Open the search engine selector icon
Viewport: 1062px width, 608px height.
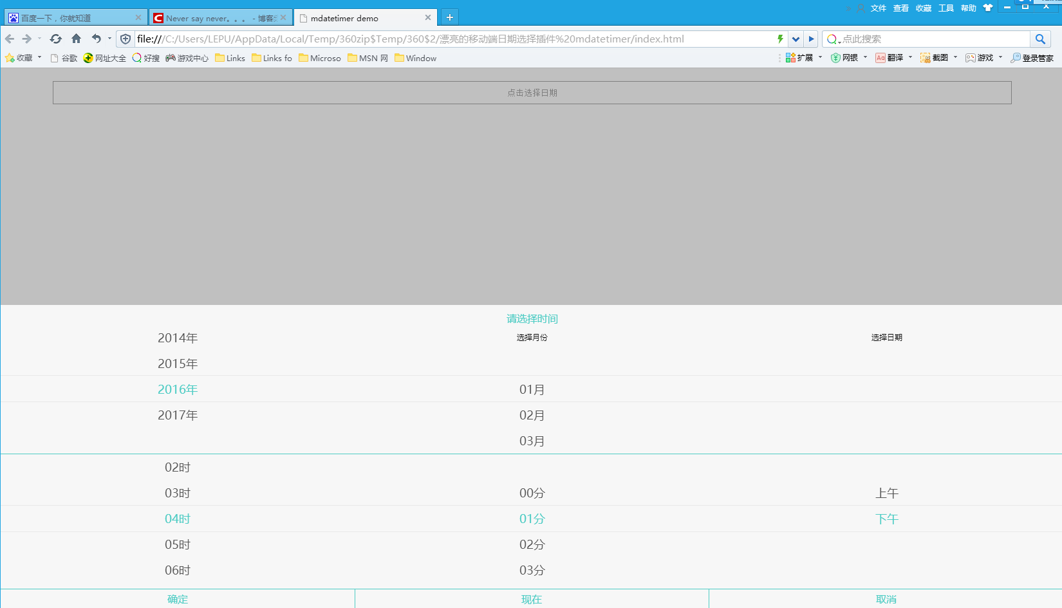833,39
